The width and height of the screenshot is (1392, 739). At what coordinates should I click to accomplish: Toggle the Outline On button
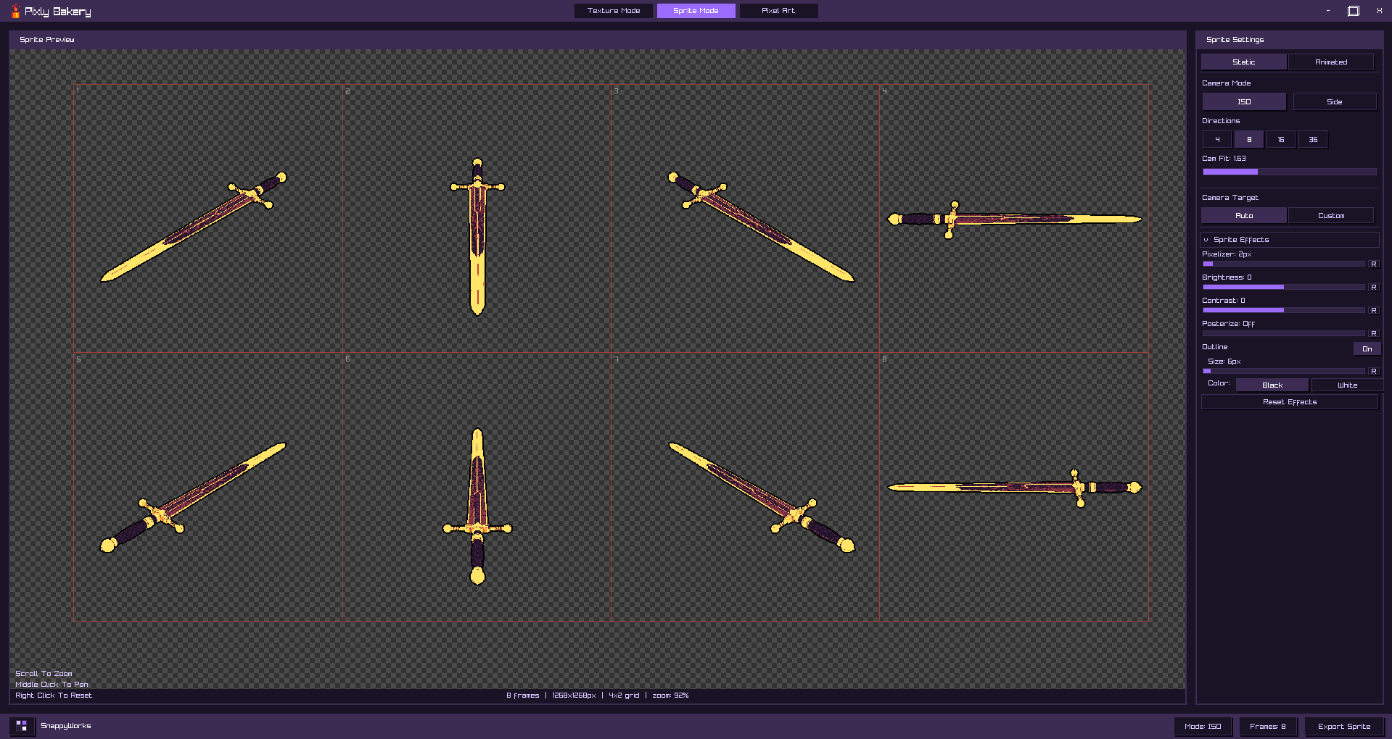pyautogui.click(x=1367, y=348)
